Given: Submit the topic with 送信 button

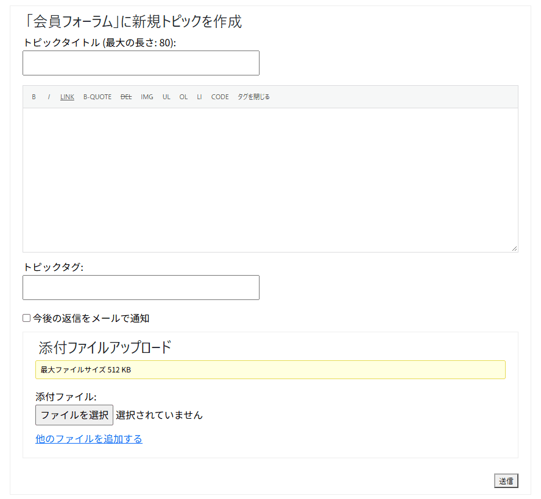Looking at the screenshot, I should click(x=506, y=481).
